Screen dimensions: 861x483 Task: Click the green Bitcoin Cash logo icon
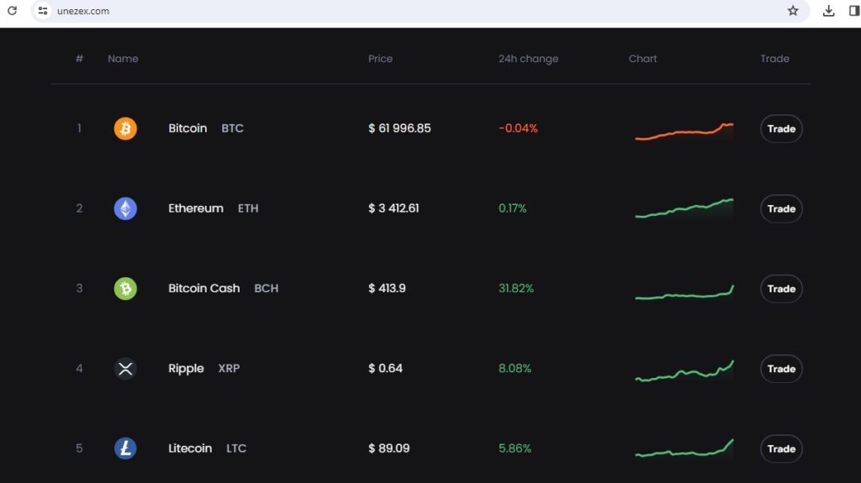(125, 289)
